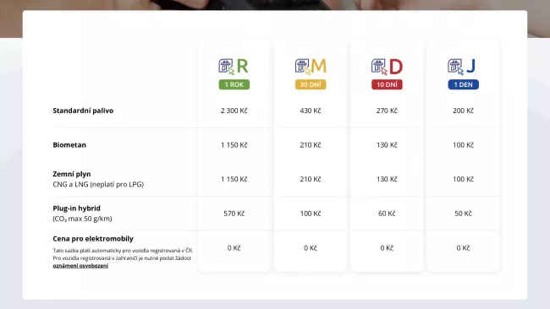Click the 60 Kč price

pyautogui.click(x=387, y=214)
